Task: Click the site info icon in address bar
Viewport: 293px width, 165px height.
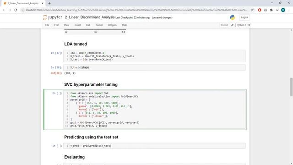Action: pyautogui.click(x=23, y=10)
